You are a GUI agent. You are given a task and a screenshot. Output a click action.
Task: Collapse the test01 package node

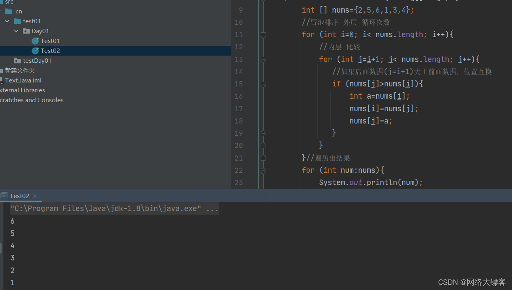(7, 21)
